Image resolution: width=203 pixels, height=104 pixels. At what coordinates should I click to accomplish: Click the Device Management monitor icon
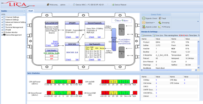click(x=4, y=35)
